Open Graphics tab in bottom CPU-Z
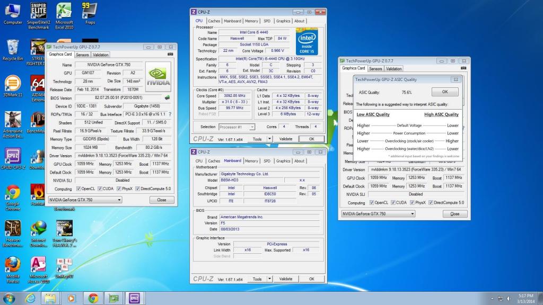Viewport: 543px width, 305px height. [283, 161]
